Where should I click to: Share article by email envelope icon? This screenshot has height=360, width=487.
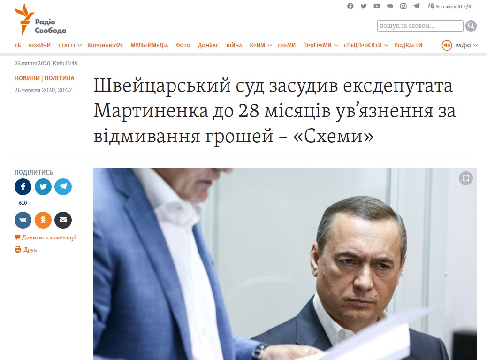(63, 220)
